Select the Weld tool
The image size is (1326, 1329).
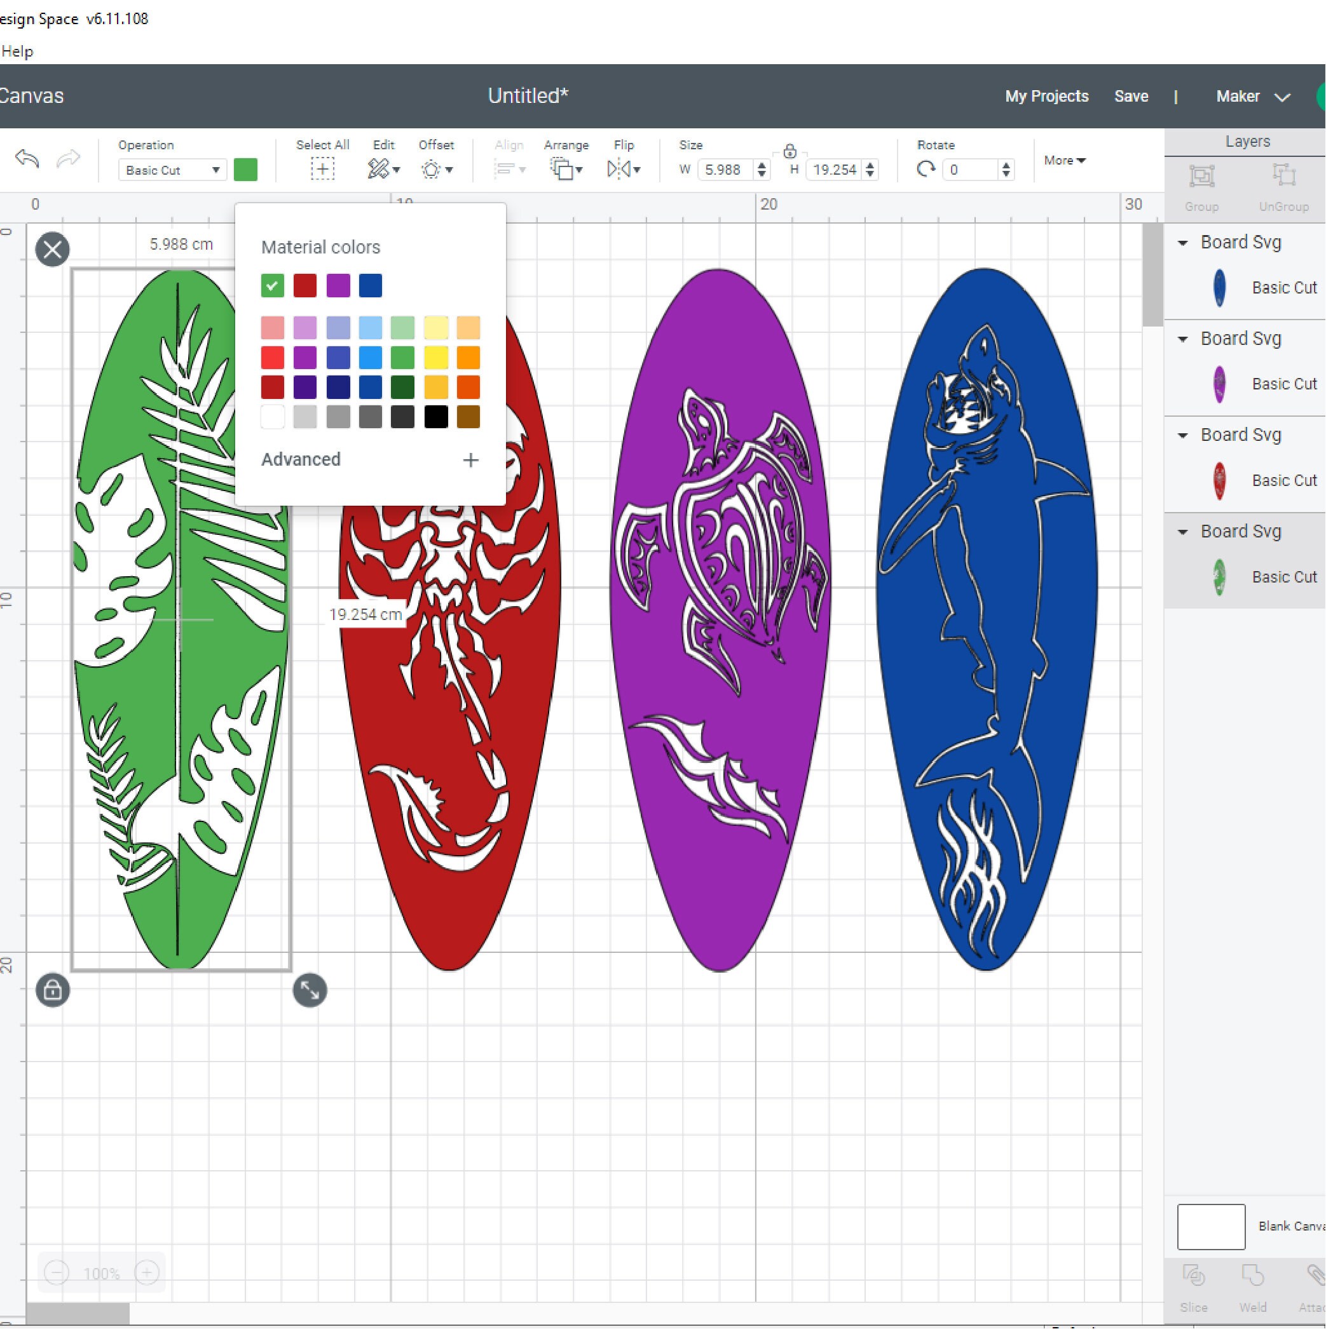[x=1252, y=1278]
